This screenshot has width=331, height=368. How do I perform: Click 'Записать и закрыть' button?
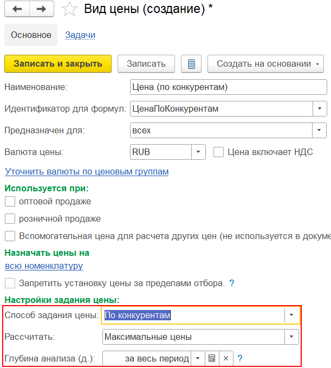click(58, 64)
